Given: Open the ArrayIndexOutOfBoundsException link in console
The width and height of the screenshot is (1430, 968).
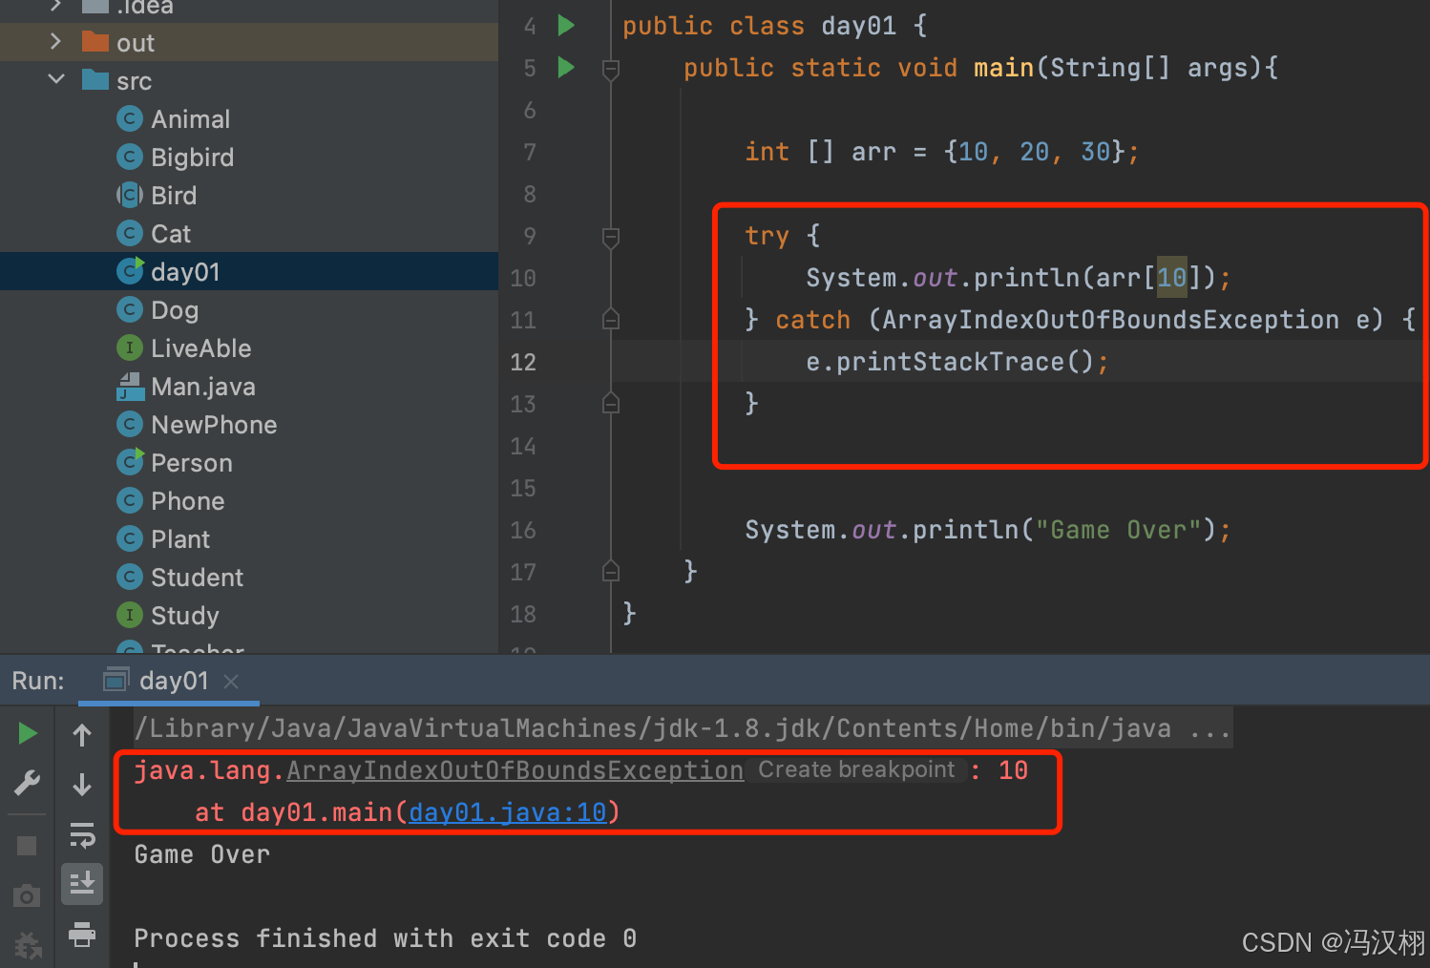Looking at the screenshot, I should 515,770.
